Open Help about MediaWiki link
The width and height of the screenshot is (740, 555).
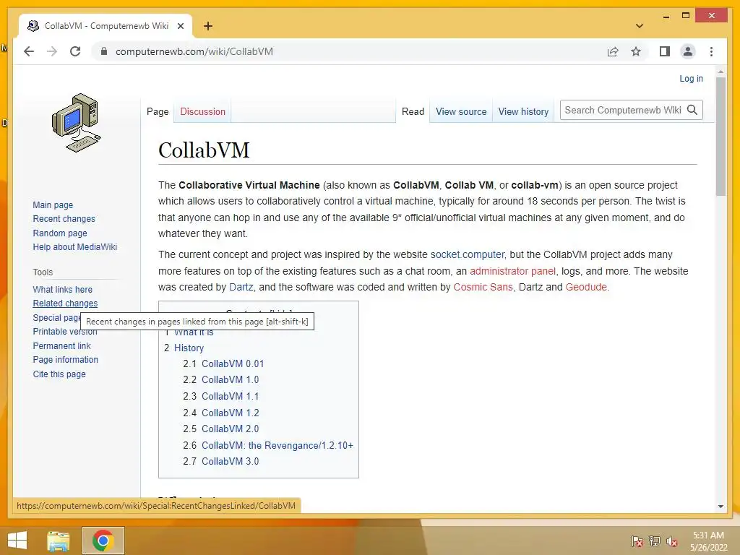pyautogui.click(x=74, y=247)
